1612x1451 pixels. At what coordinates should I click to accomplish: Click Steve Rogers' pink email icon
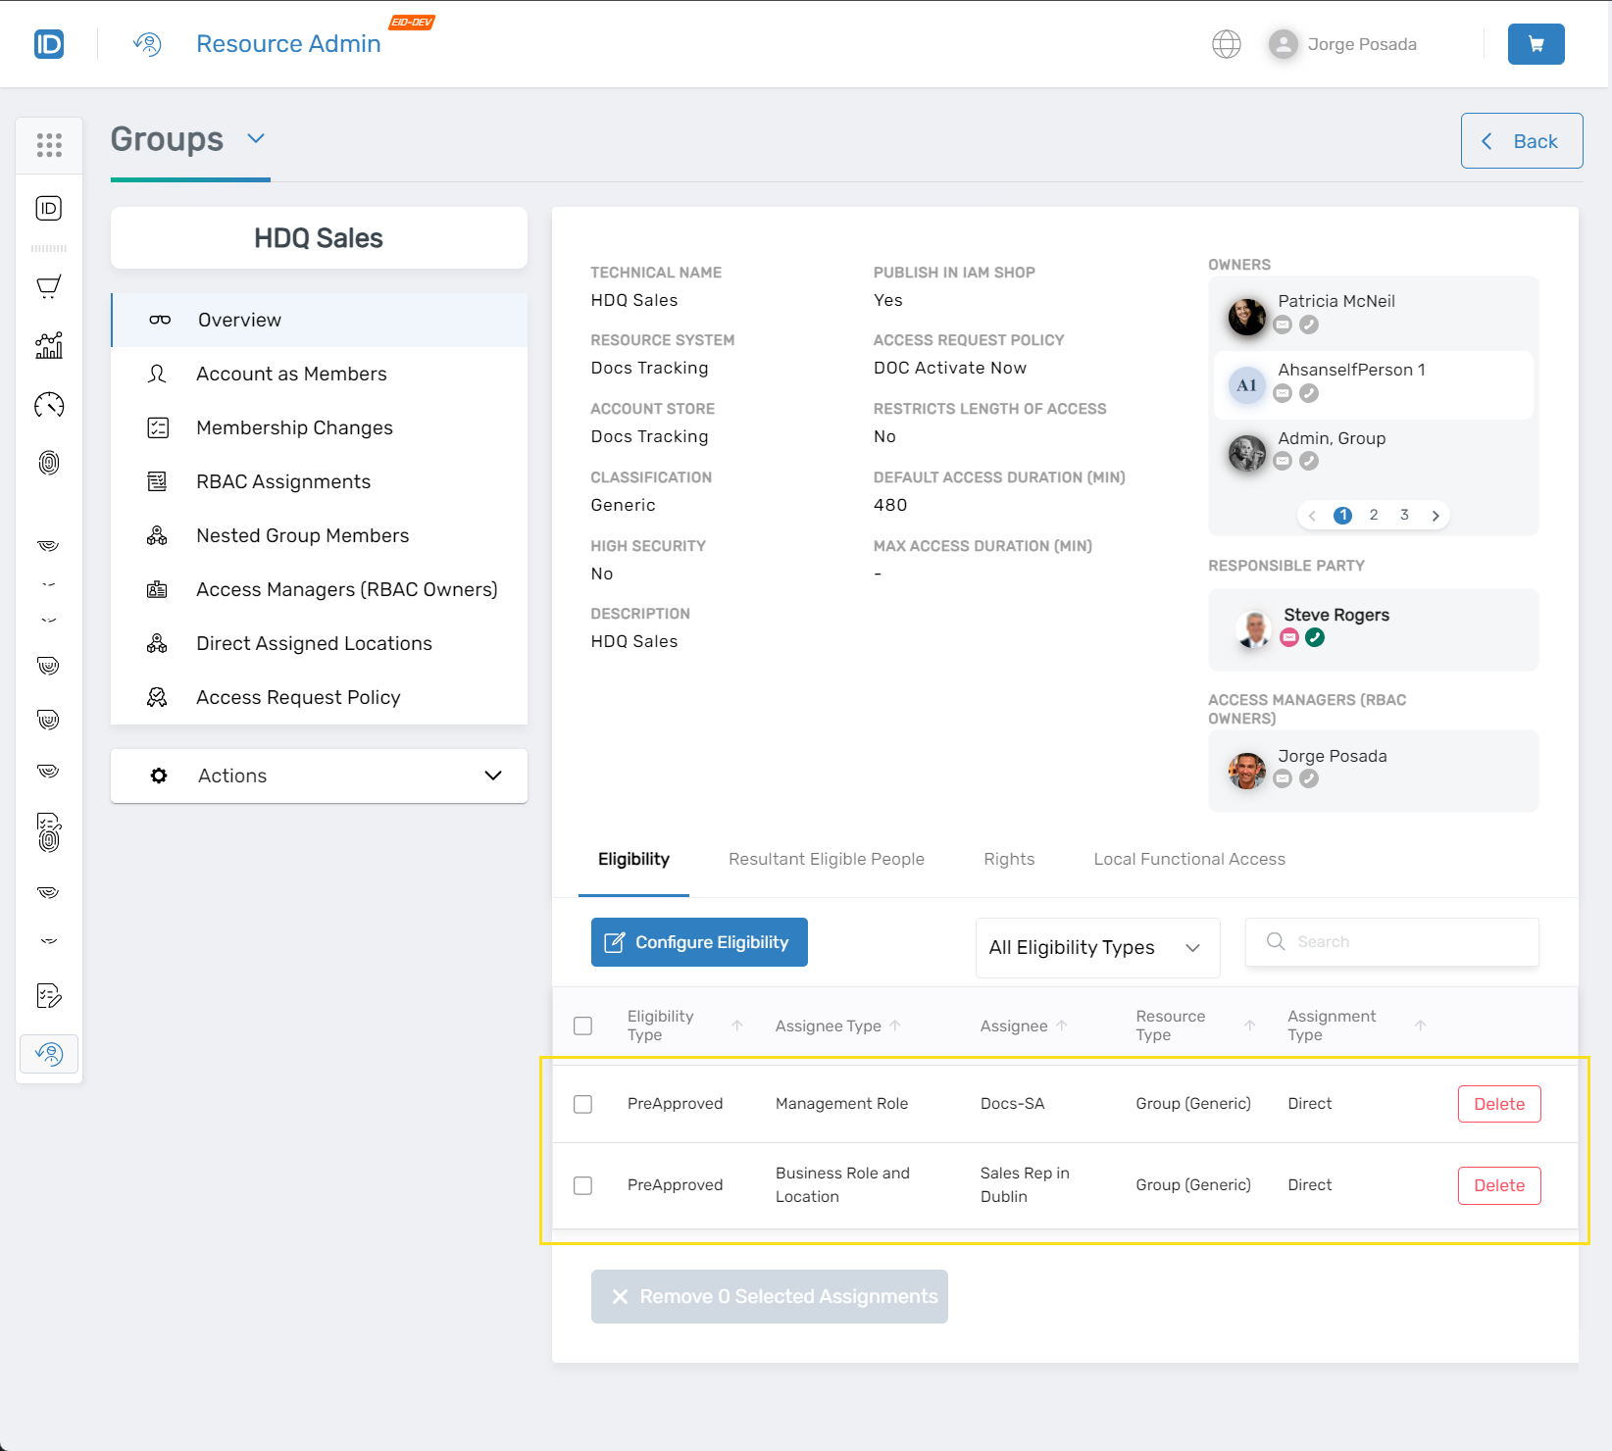coord(1289,638)
